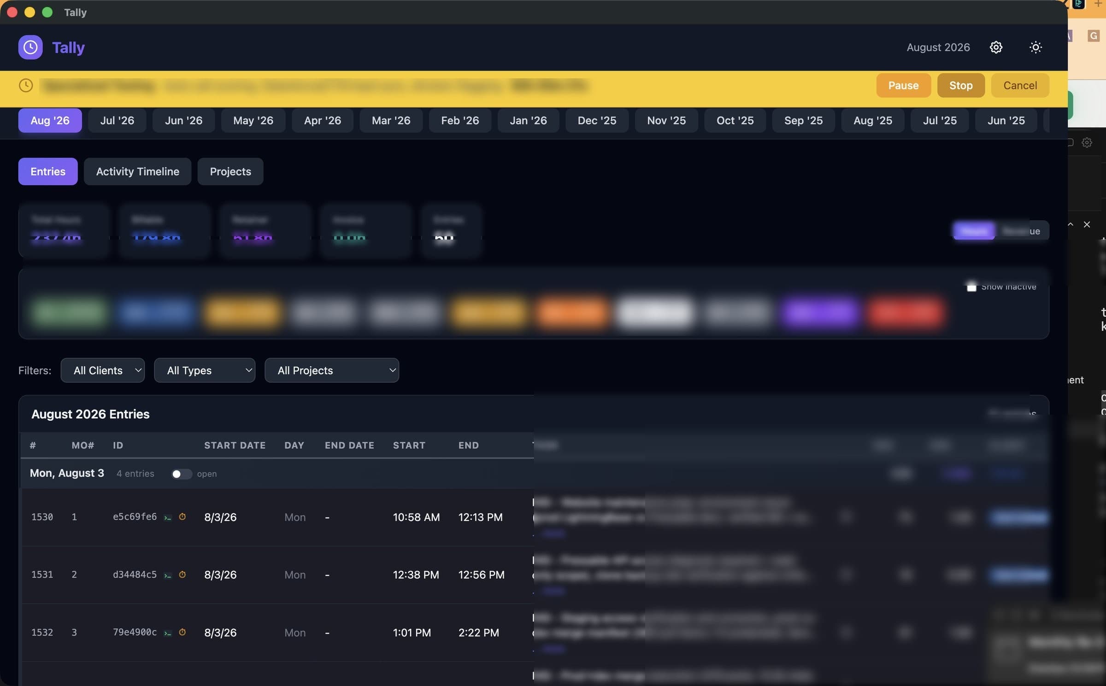1106x686 pixels.
Task: Click the gear icon in the background window
Action: click(1087, 143)
